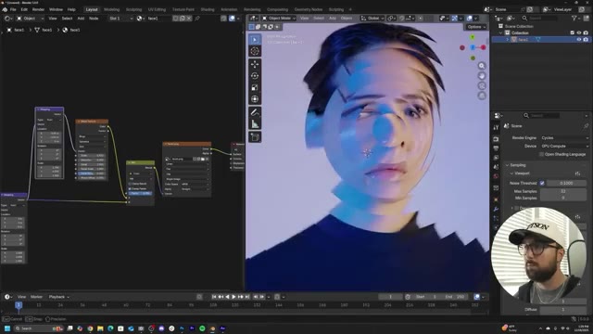The image size is (593, 334).
Task: Toggle Clamp Result checkbox in the Mix node
Action: point(130,184)
